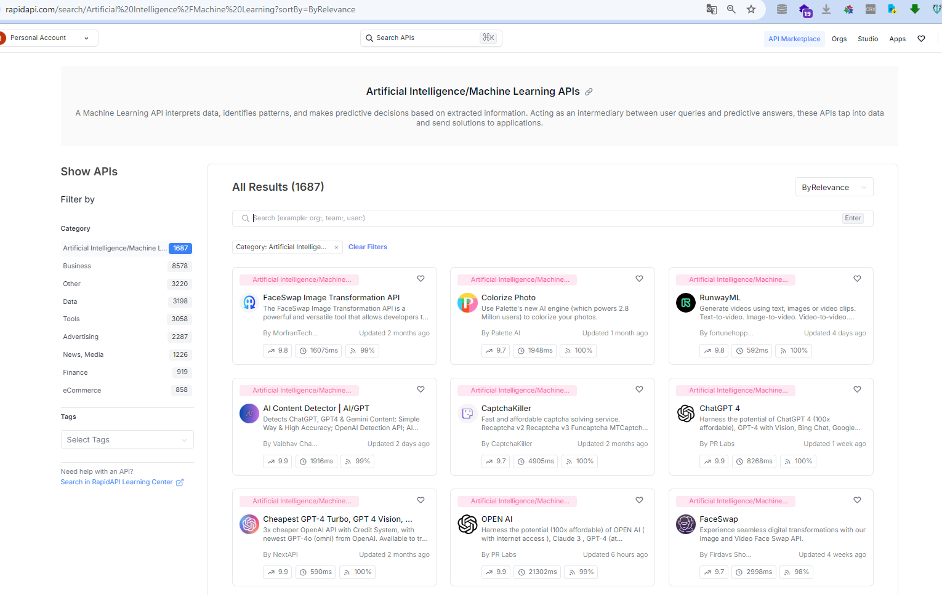Go to API Marketplace tab
Screen dimensions: 942x595
[x=794, y=39]
